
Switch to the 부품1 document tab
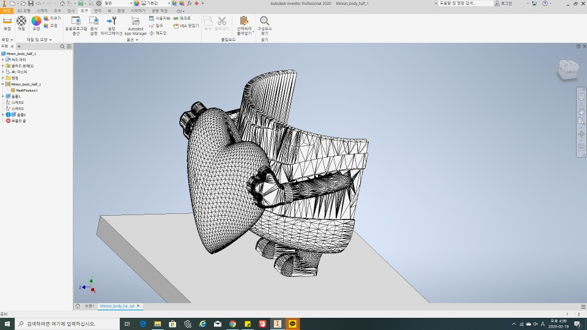click(89, 306)
